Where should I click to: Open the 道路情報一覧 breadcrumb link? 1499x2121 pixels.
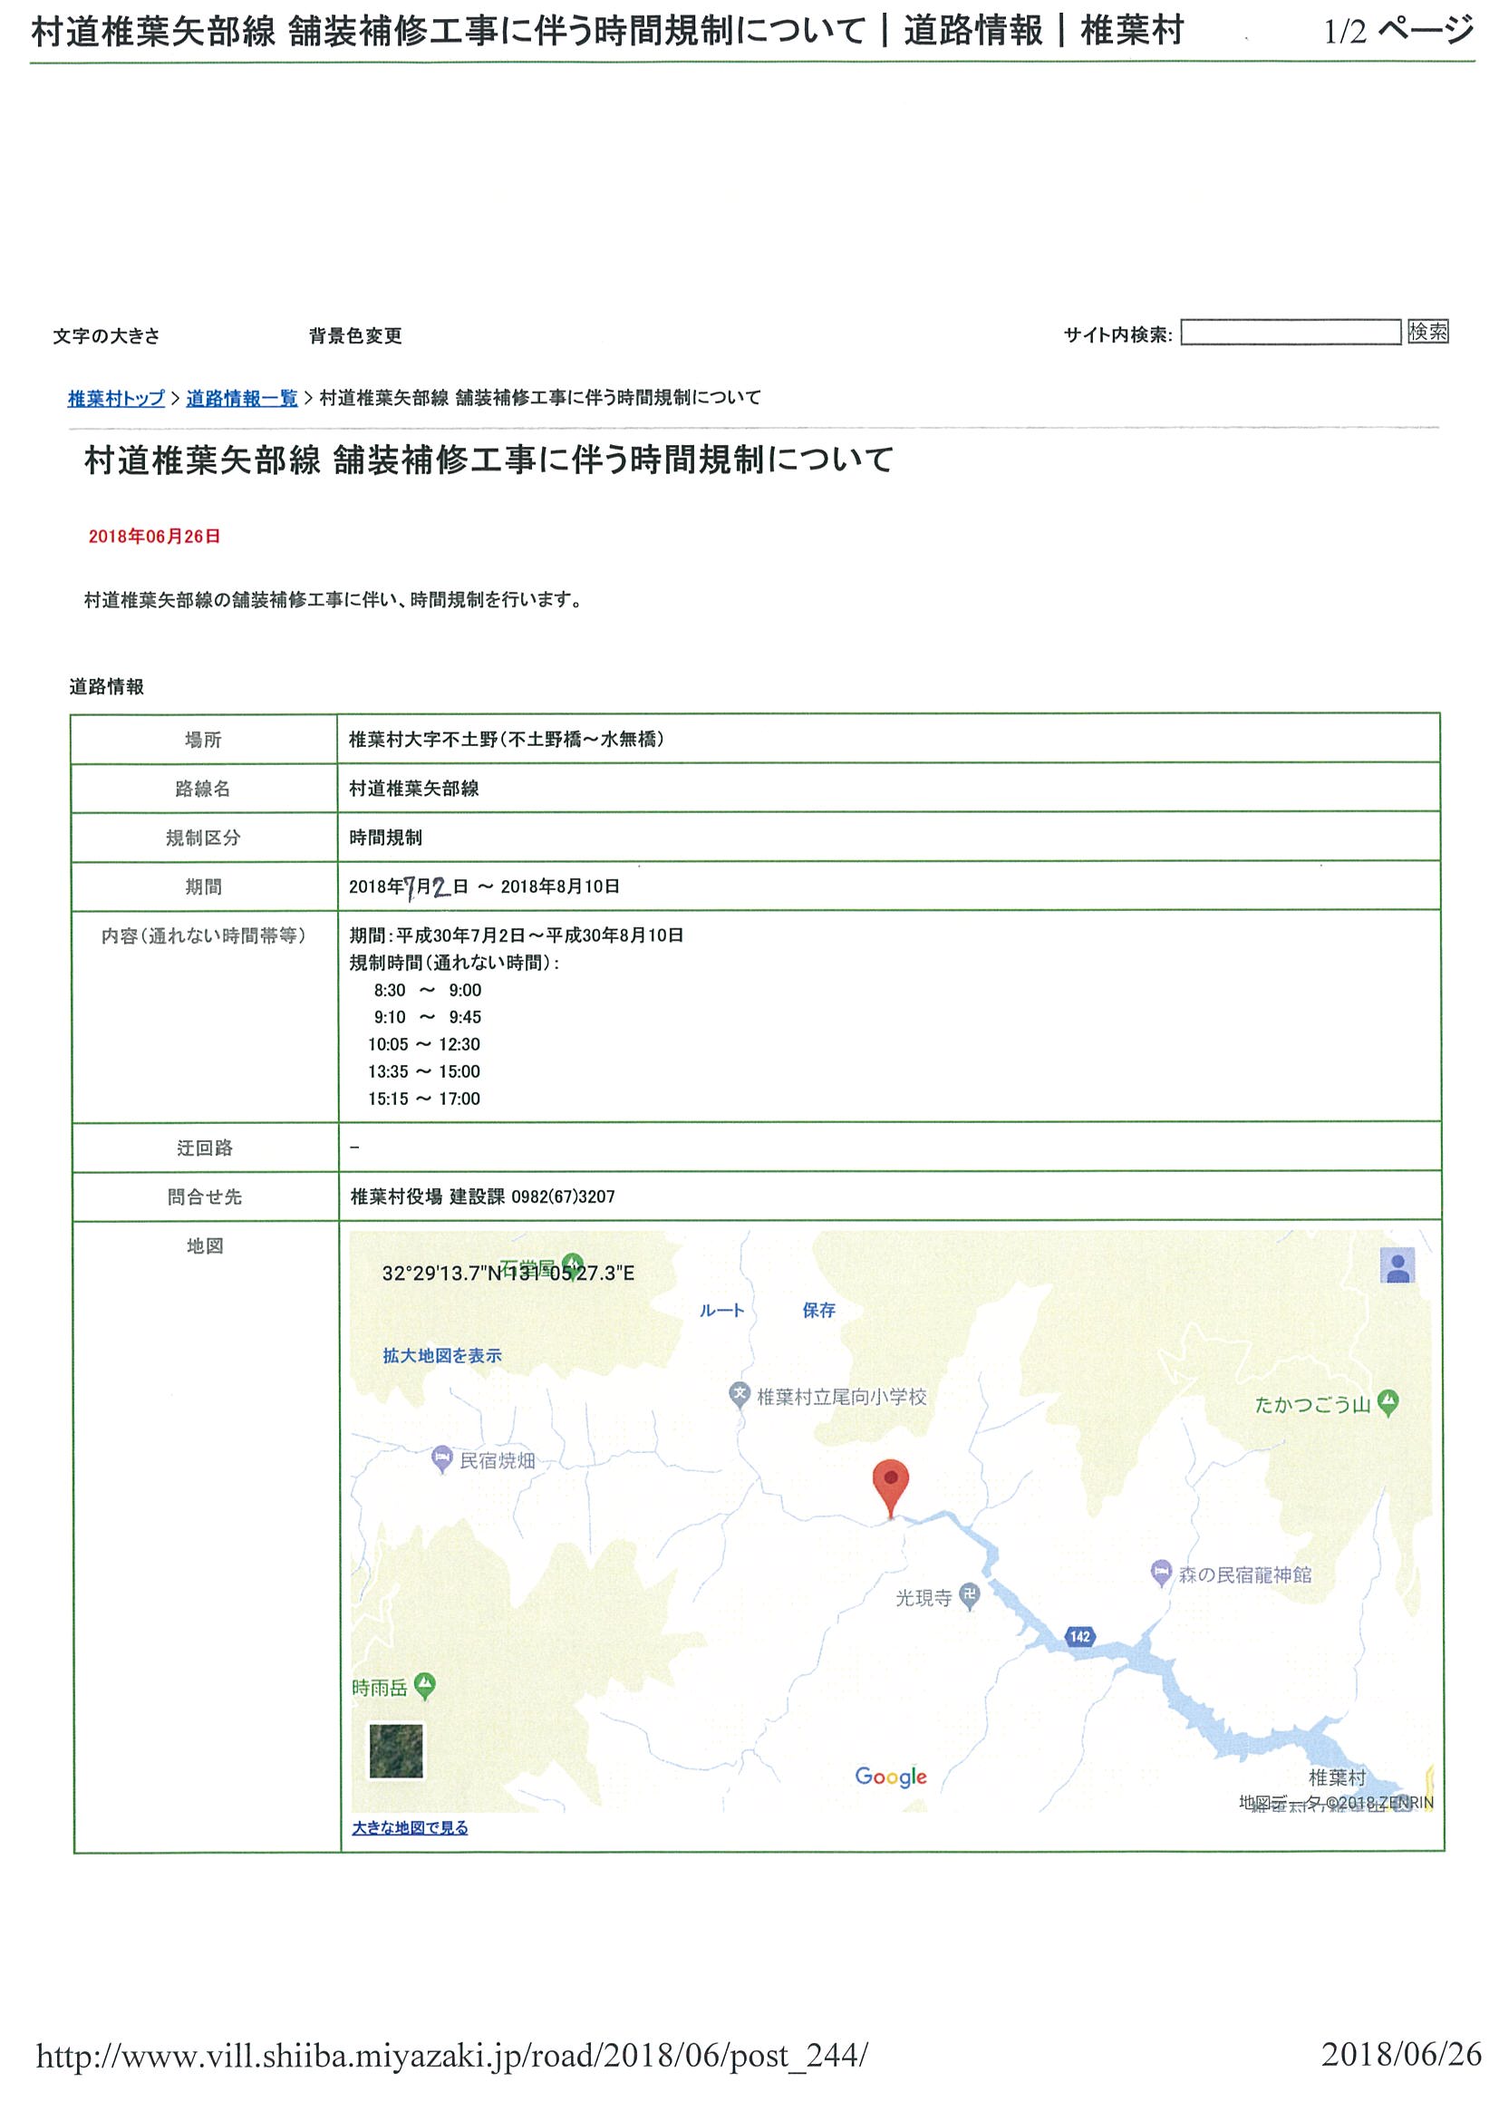click(242, 398)
